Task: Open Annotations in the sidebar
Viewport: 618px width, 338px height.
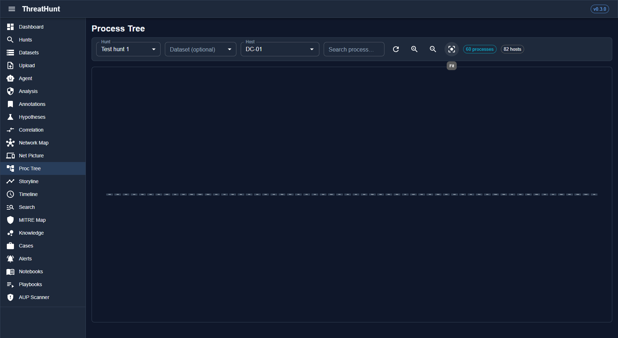Action: click(43, 104)
